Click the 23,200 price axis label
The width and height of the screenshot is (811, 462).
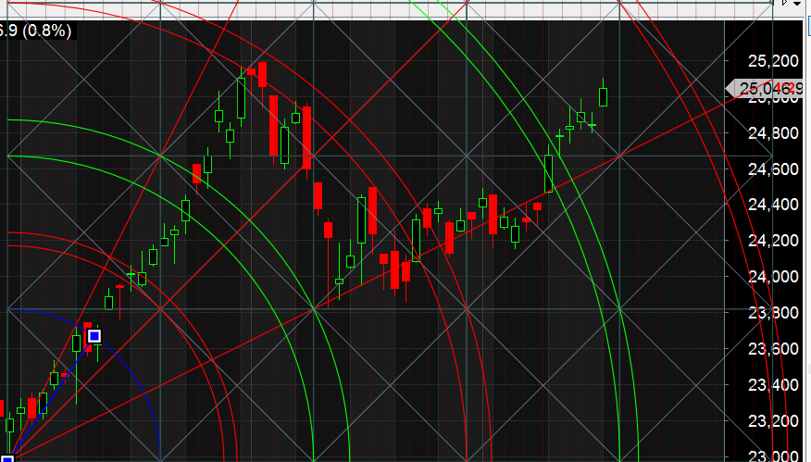click(772, 421)
